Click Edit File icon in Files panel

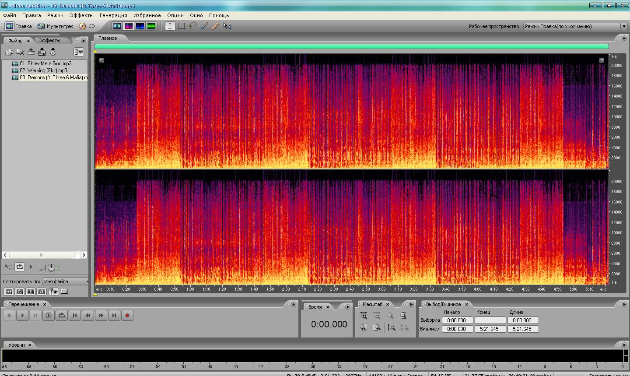click(x=31, y=52)
